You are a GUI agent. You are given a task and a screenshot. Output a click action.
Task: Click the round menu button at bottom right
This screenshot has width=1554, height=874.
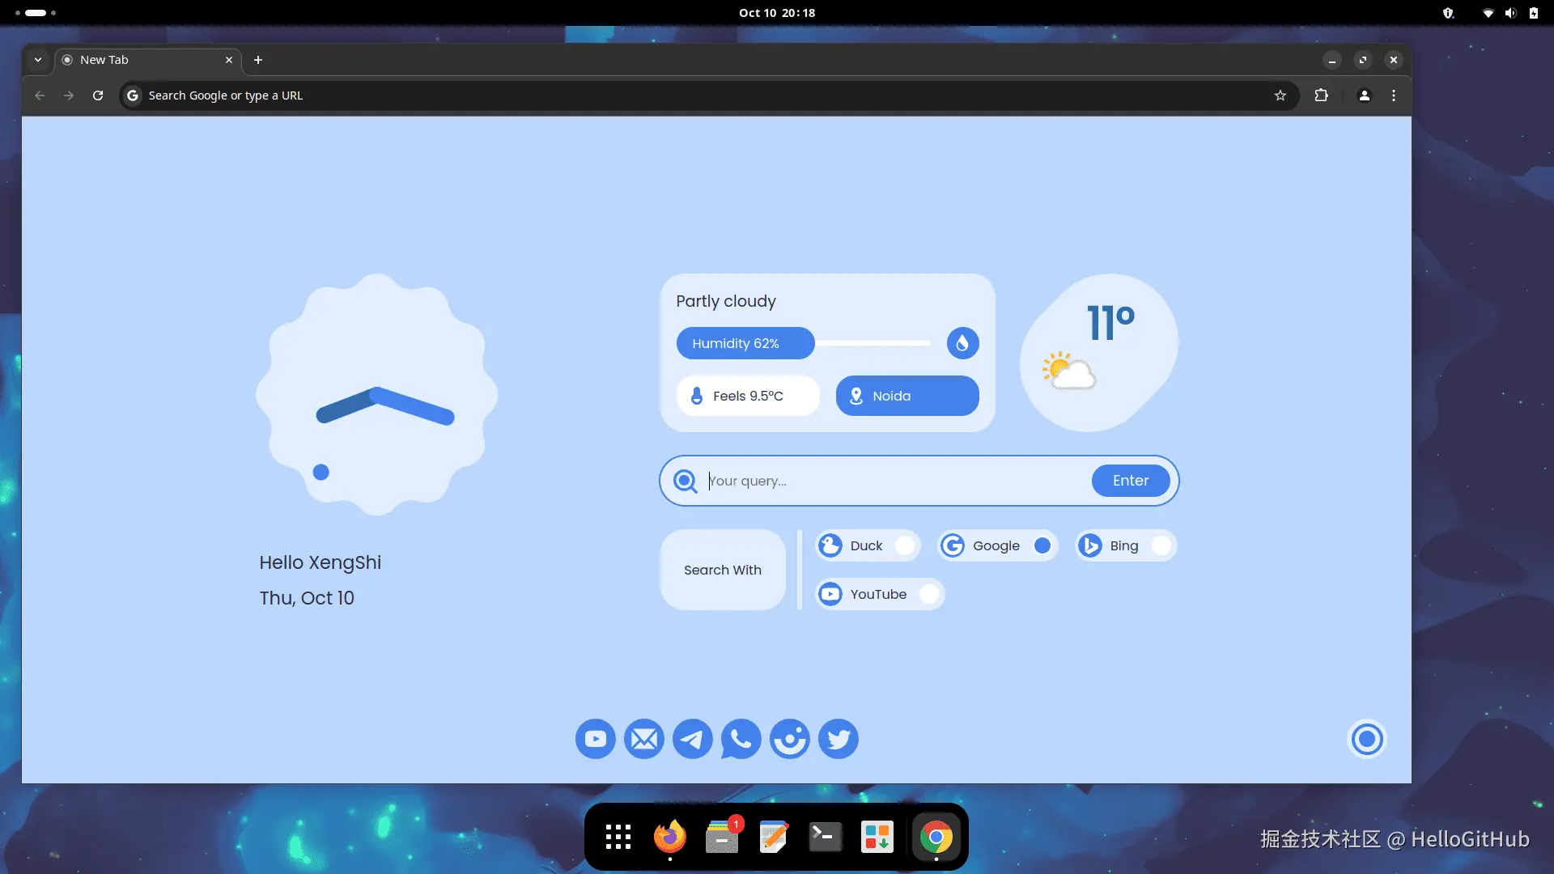click(x=1367, y=739)
